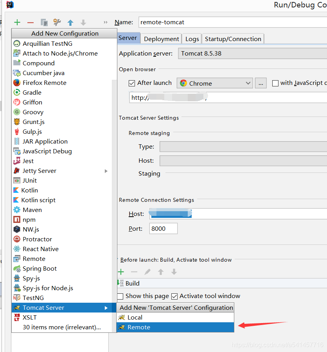Open the Remote staging Host dropdown
The height and width of the screenshot is (352, 327).
click(243, 161)
